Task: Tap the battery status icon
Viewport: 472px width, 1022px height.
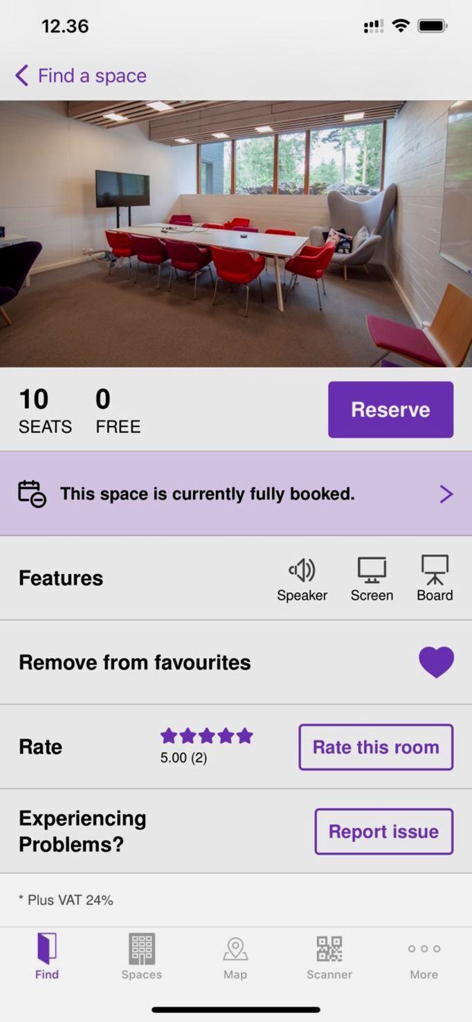Action: click(x=433, y=26)
